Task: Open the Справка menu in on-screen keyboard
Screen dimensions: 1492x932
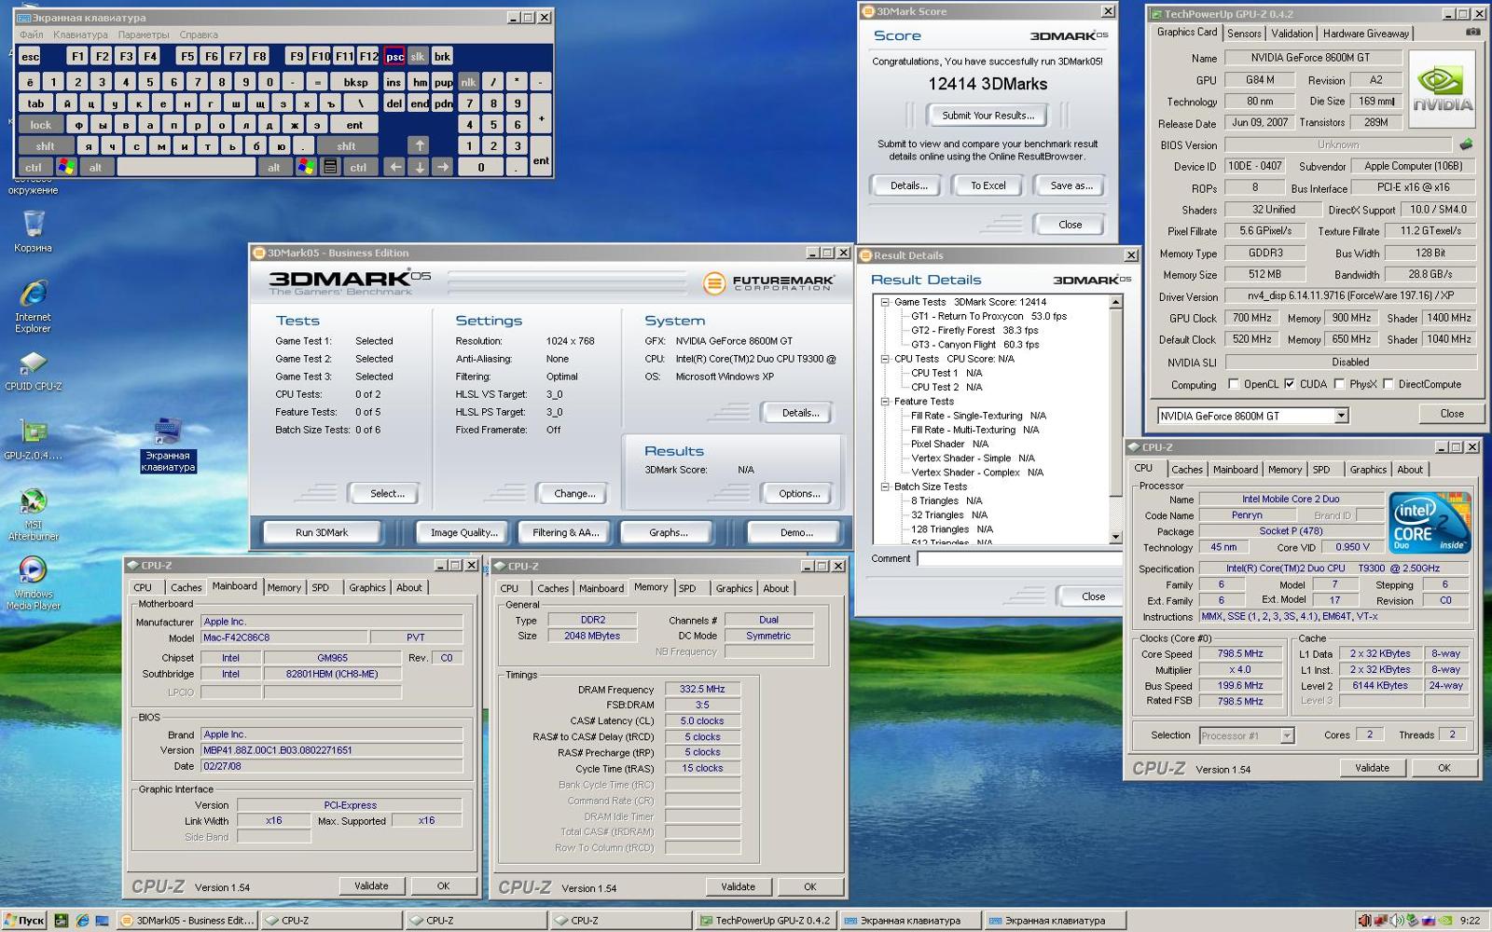Action: 199,35
